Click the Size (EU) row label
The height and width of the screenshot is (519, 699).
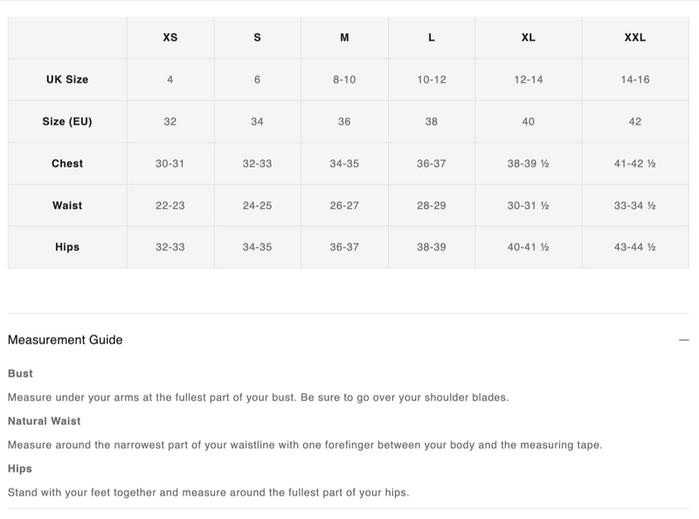(x=67, y=121)
